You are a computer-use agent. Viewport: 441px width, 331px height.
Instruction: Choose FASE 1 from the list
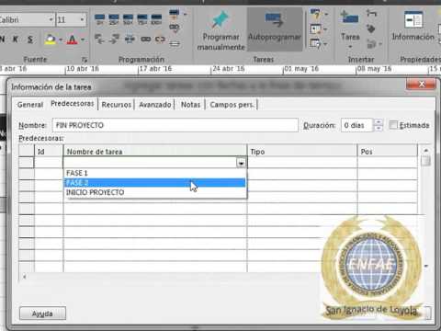155,173
